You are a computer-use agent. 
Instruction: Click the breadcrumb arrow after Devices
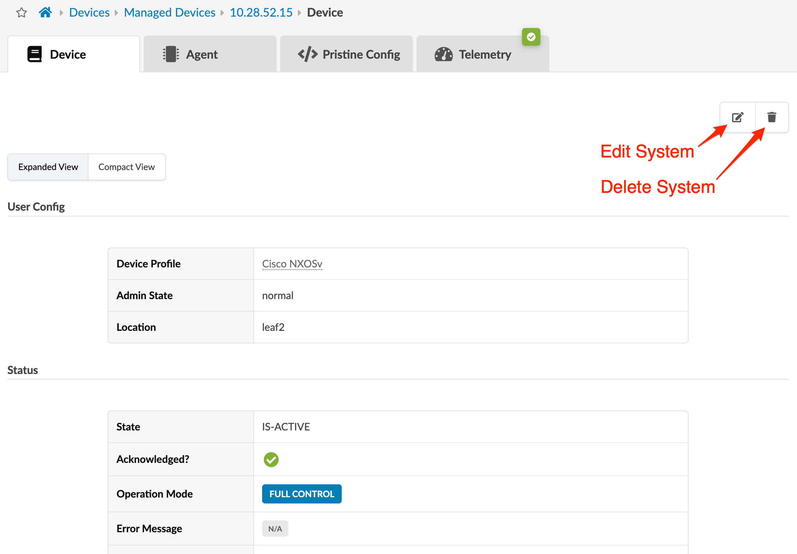(x=116, y=13)
